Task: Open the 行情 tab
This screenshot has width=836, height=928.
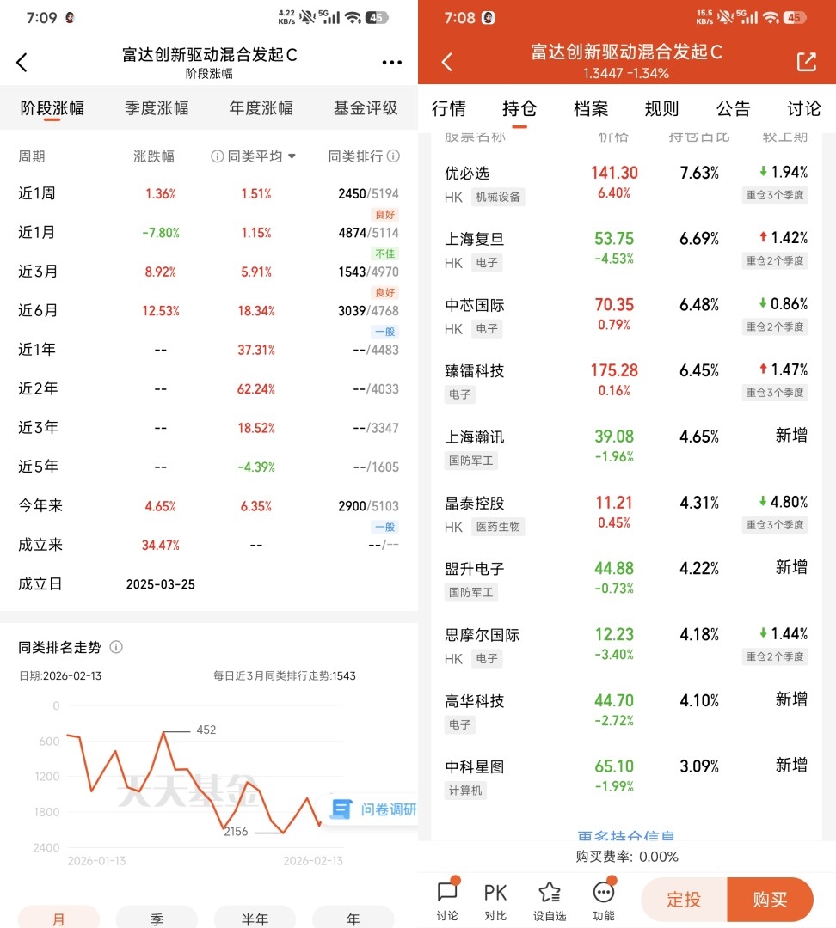Action: click(x=448, y=108)
